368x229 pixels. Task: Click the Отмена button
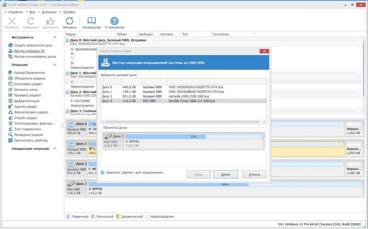coord(254,175)
